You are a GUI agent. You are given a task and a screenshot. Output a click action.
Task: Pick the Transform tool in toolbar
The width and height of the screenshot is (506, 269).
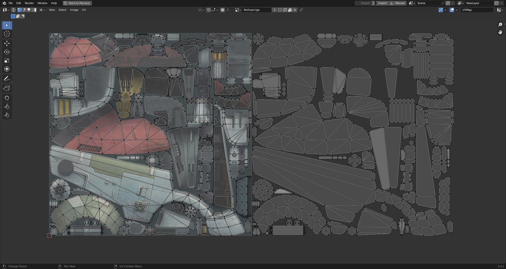[7, 69]
